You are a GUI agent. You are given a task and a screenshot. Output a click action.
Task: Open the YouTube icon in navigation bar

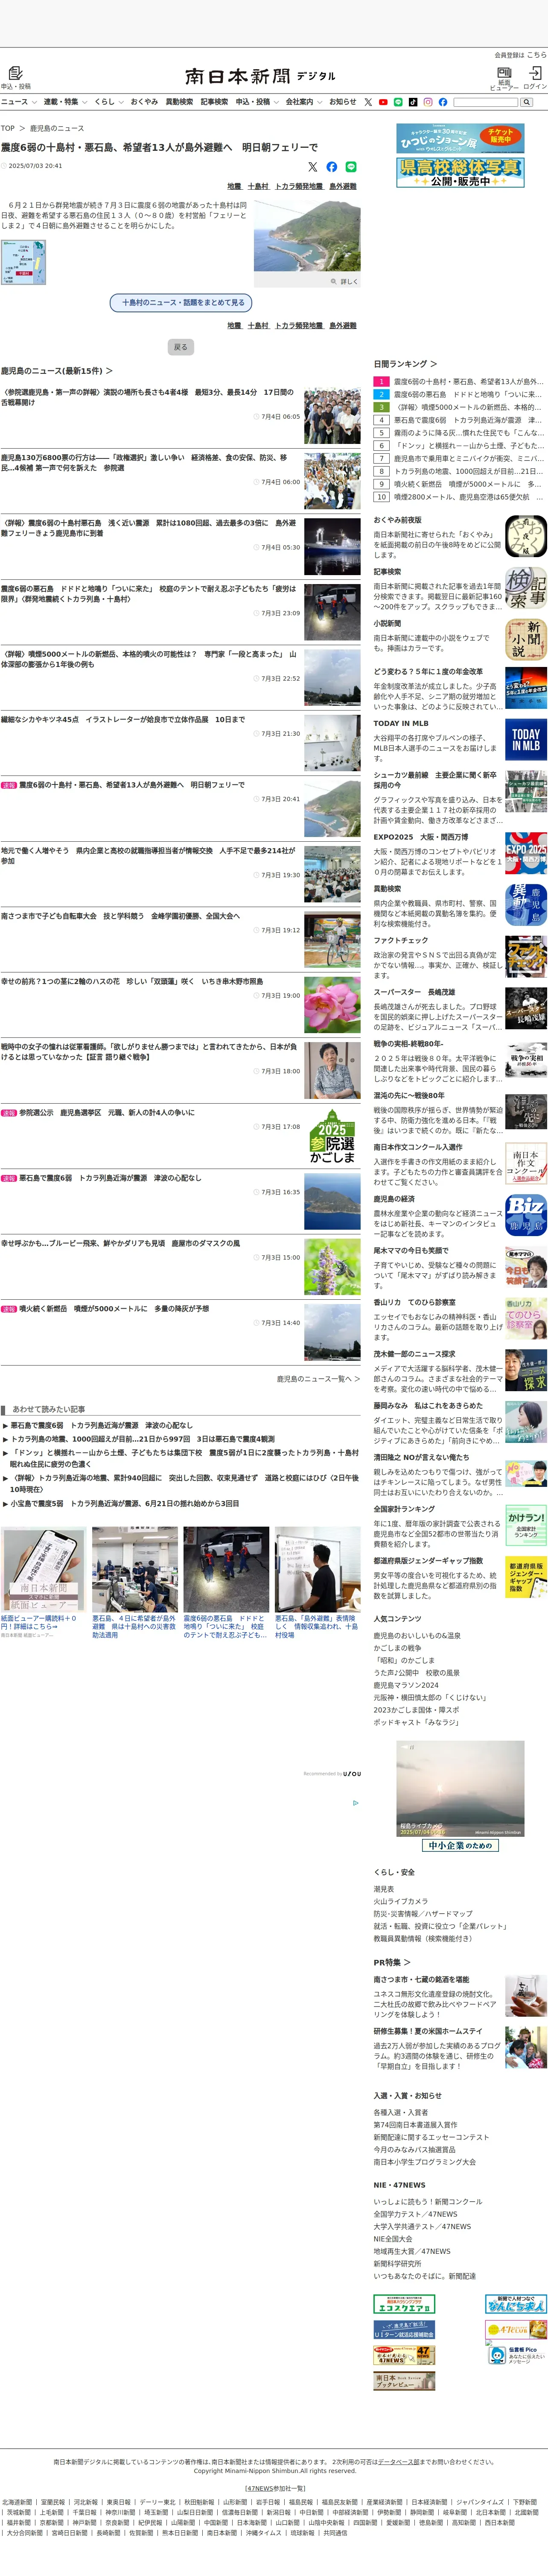(383, 102)
